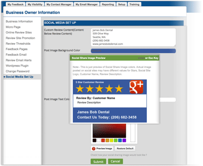
Task: Close the Social Share Image Preview popup
Action: tap(141, 58)
